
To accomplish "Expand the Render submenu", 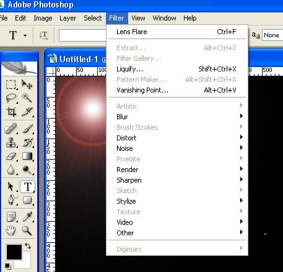I will (x=176, y=170).
